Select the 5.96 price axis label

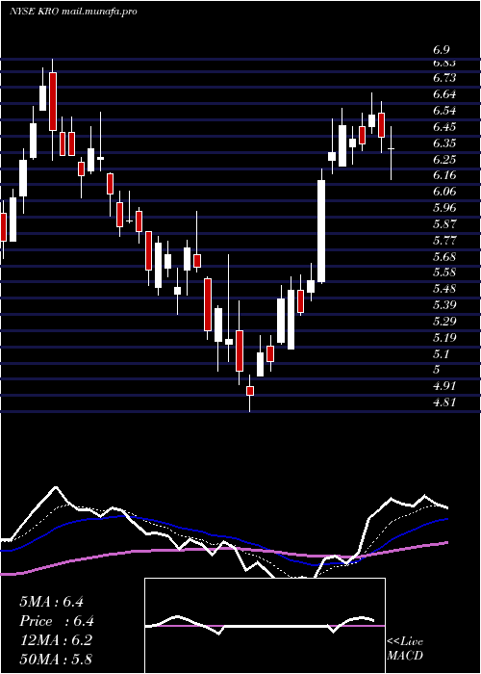pos(444,208)
